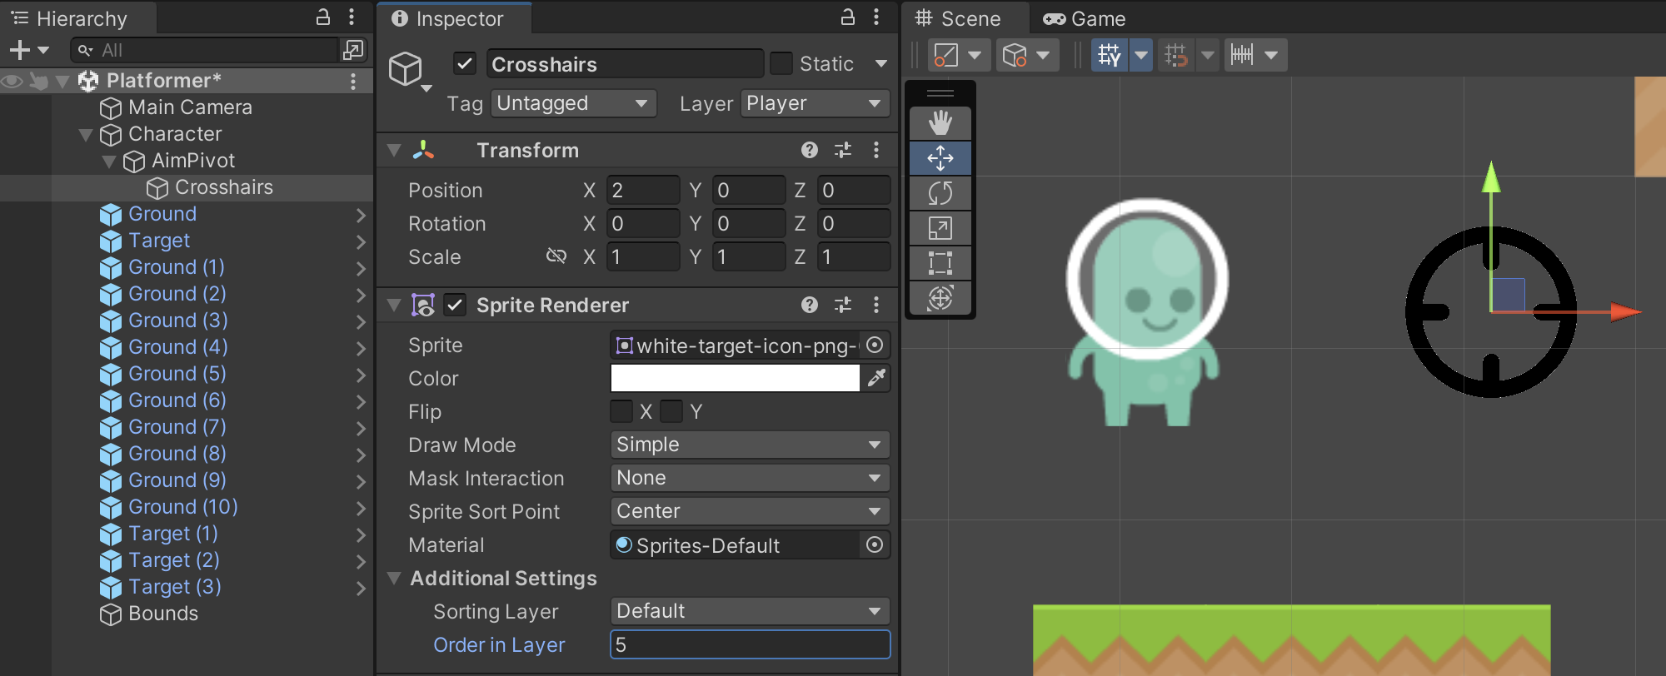Click the color eyedropper icon
The image size is (1666, 676).
(x=876, y=378)
